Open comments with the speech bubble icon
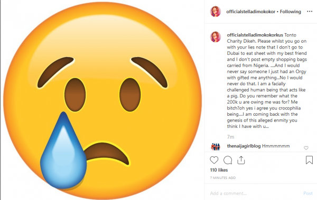The width and height of the screenshot is (317, 200). coord(228,160)
